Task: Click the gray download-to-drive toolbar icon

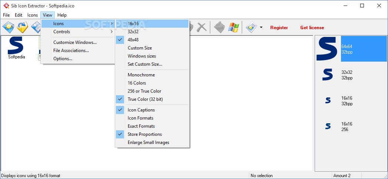Action: point(219,27)
